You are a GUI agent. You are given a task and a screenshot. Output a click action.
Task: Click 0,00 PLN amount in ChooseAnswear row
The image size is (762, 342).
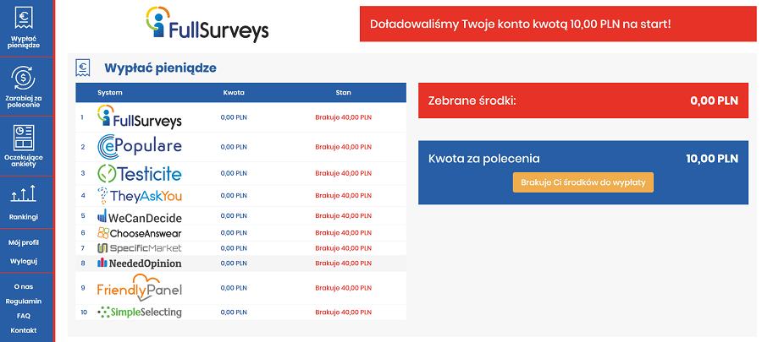pos(234,233)
